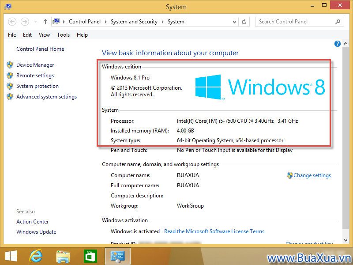The height and width of the screenshot is (265, 353).
Task: Open Advanced system settings
Action: 47,97
